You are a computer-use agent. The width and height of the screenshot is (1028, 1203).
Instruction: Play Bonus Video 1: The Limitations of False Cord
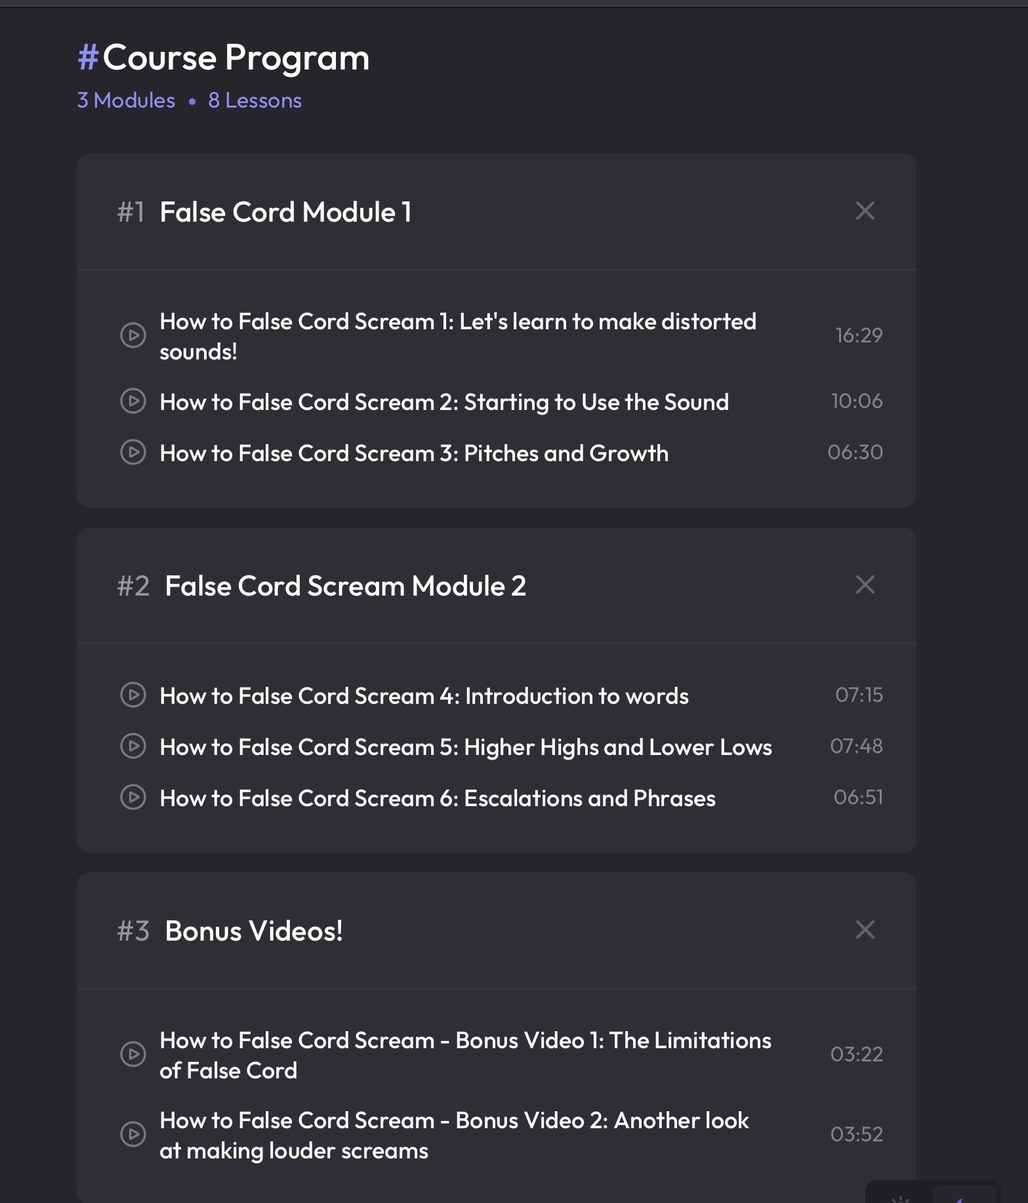[133, 1055]
